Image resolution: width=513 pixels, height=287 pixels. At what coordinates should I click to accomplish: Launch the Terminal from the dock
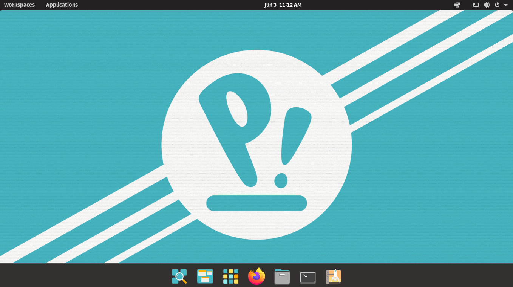[x=307, y=276]
